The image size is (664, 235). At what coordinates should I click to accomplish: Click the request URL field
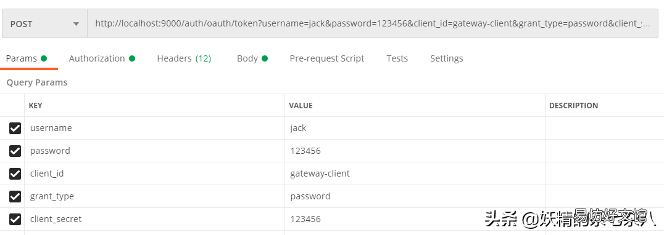373,24
